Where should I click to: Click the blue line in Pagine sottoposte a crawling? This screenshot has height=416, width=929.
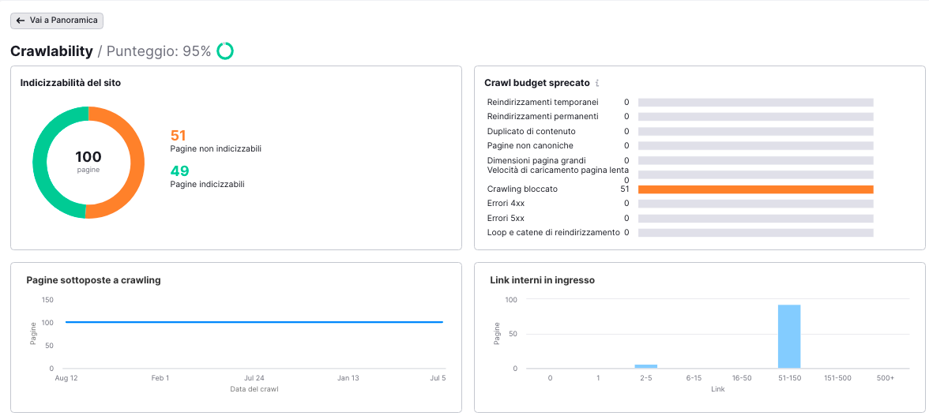tap(253, 322)
